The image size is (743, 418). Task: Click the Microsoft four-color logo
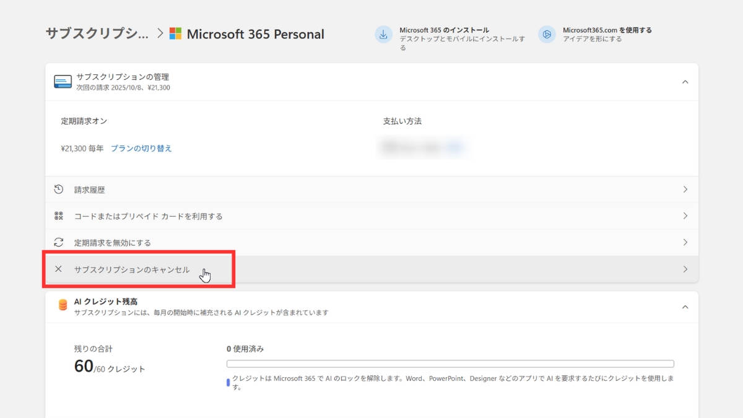[175, 33]
